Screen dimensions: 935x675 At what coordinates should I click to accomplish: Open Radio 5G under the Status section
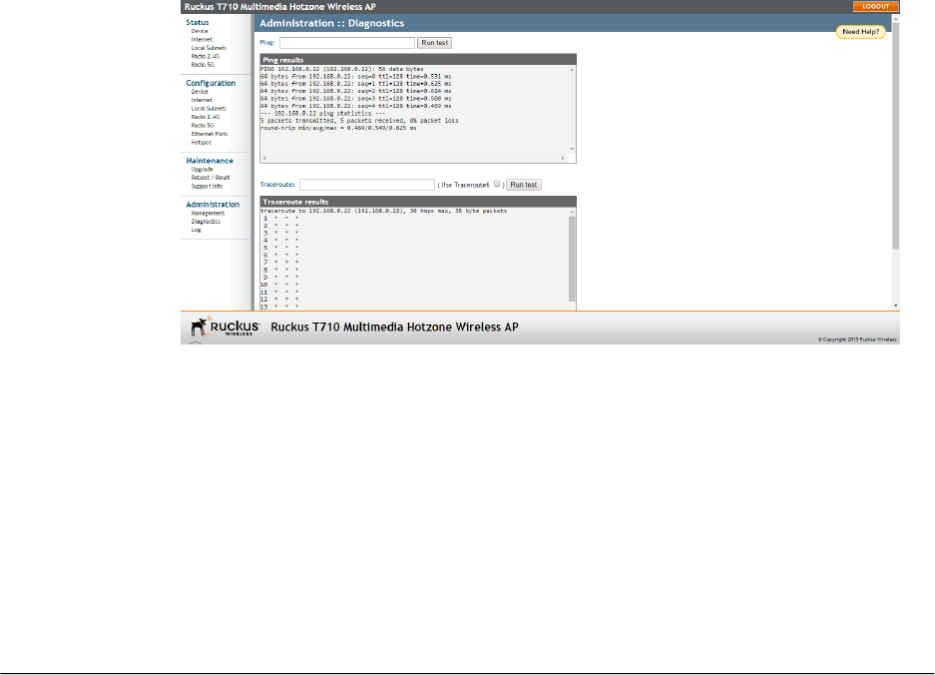tap(203, 65)
